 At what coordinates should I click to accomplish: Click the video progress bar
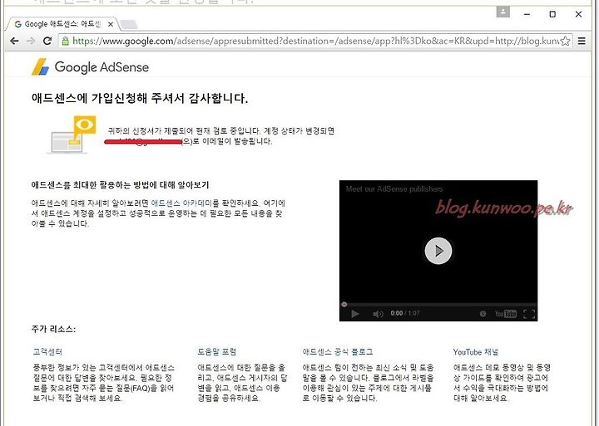point(438,304)
